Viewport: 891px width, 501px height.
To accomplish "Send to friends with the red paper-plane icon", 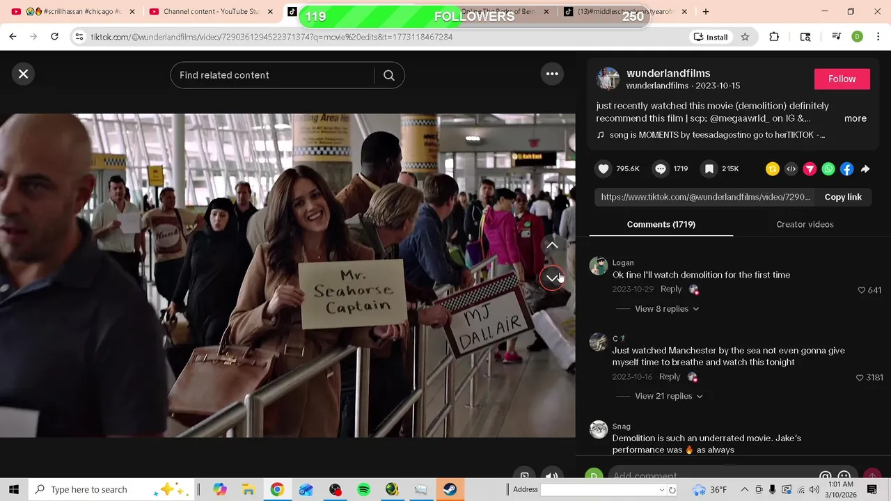I will click(810, 168).
